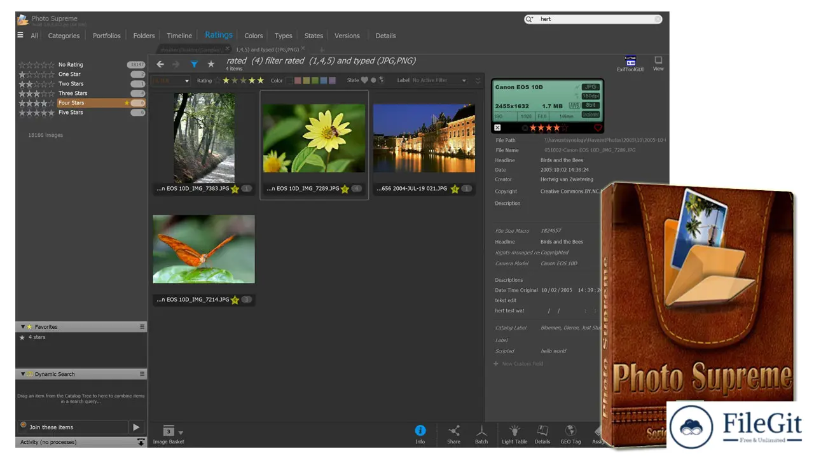Select the No Rating row
This screenshot has width=814, height=458.
(x=82, y=64)
